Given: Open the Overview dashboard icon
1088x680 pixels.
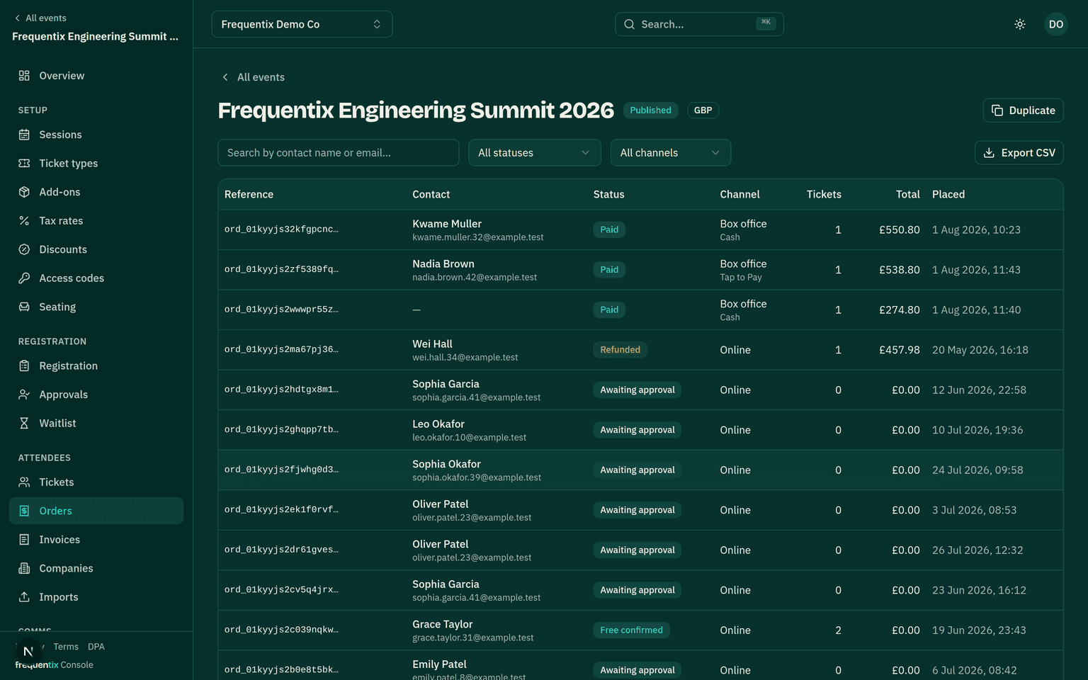Looking at the screenshot, I should coord(24,76).
